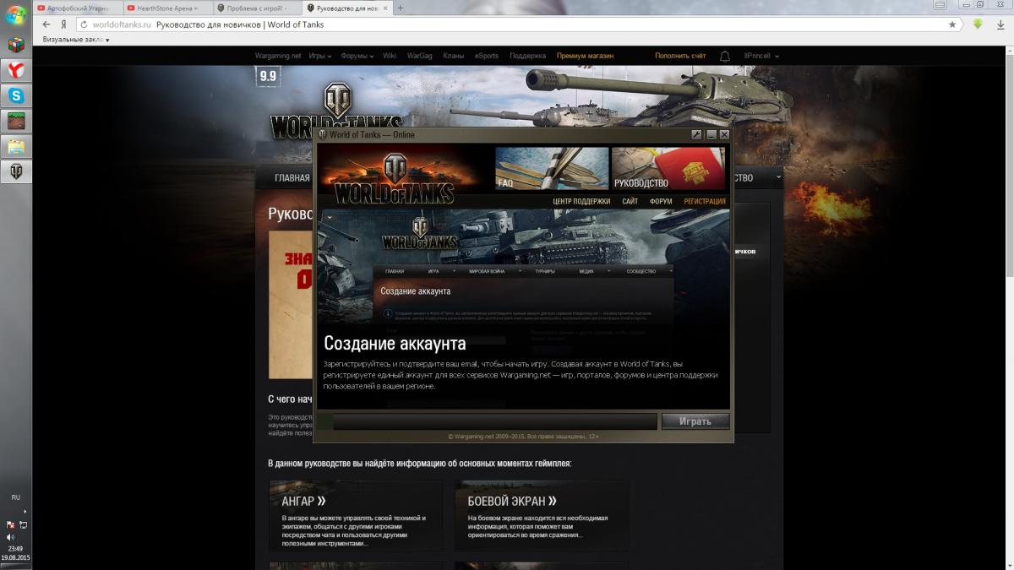Expand dropdown arrow at site navigation end
Image resolution: width=1014 pixels, height=570 pixels.
(x=777, y=178)
